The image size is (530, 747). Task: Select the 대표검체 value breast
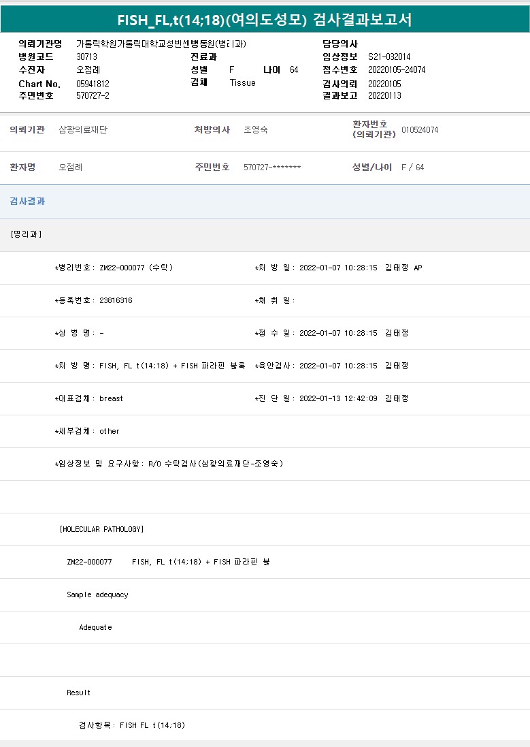[111, 398]
